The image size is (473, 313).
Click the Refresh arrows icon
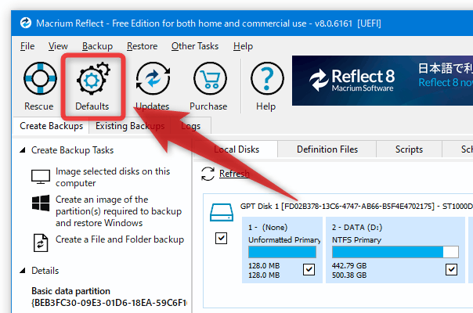click(x=208, y=174)
